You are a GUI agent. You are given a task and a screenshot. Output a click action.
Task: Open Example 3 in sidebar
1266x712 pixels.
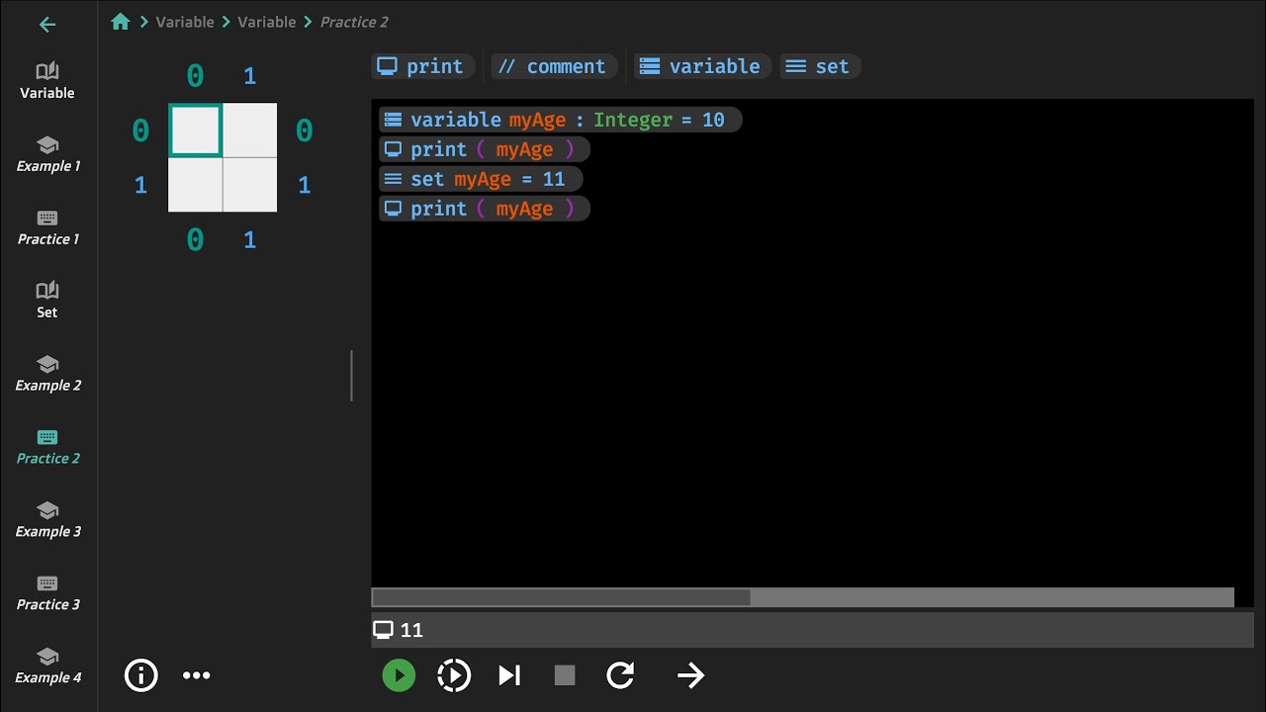coord(47,520)
